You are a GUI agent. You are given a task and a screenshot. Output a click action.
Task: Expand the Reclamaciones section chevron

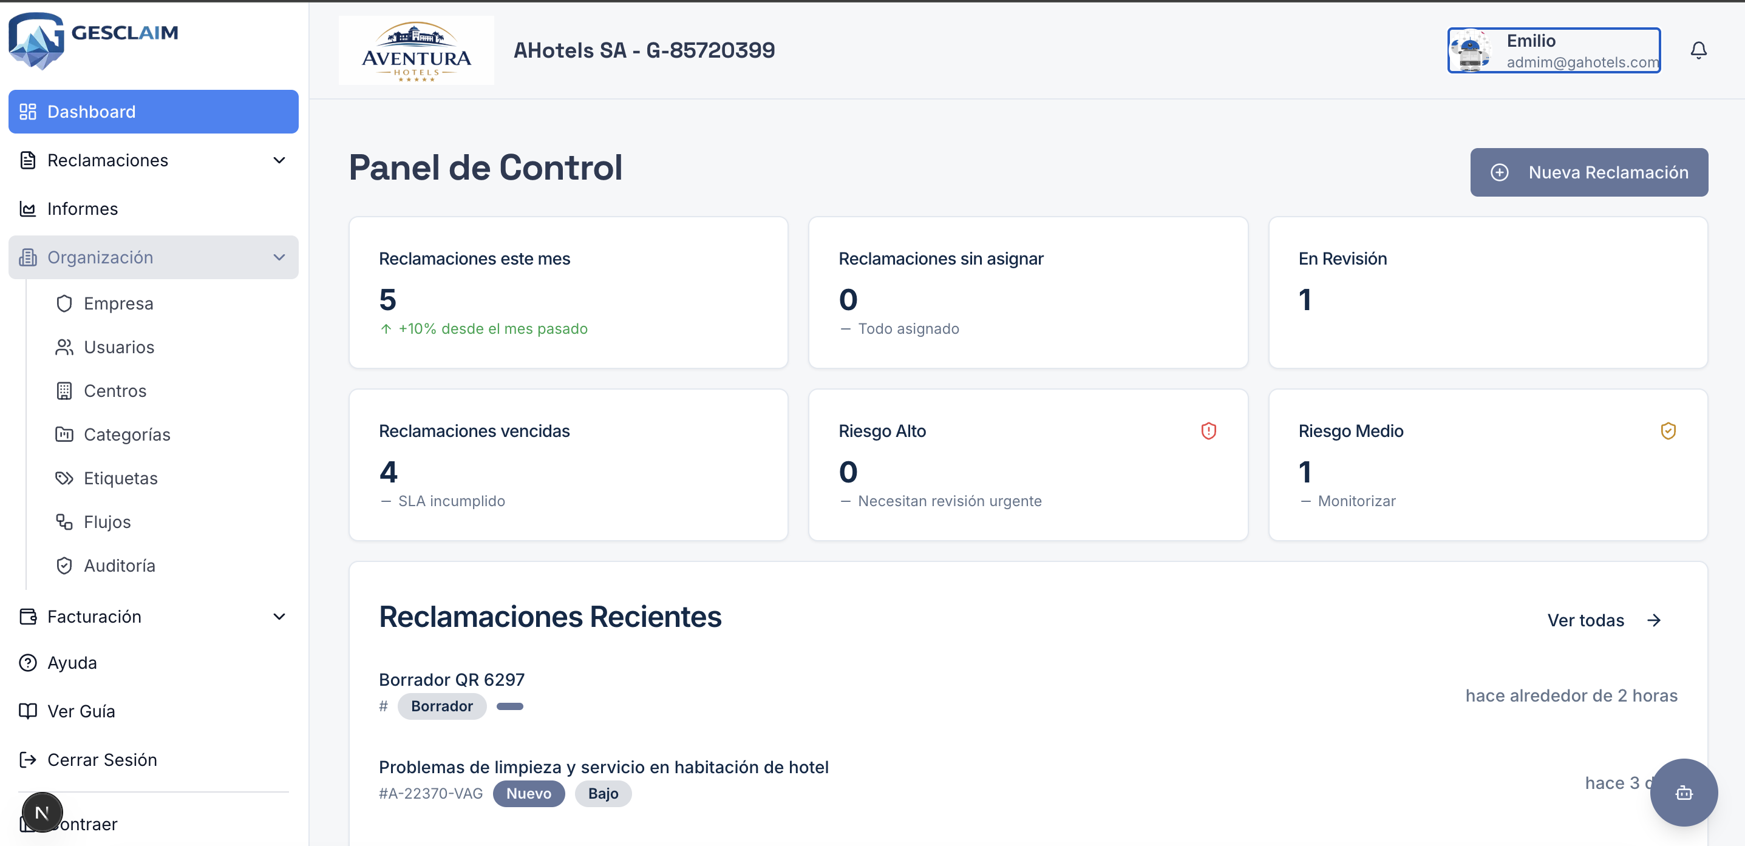coord(279,160)
